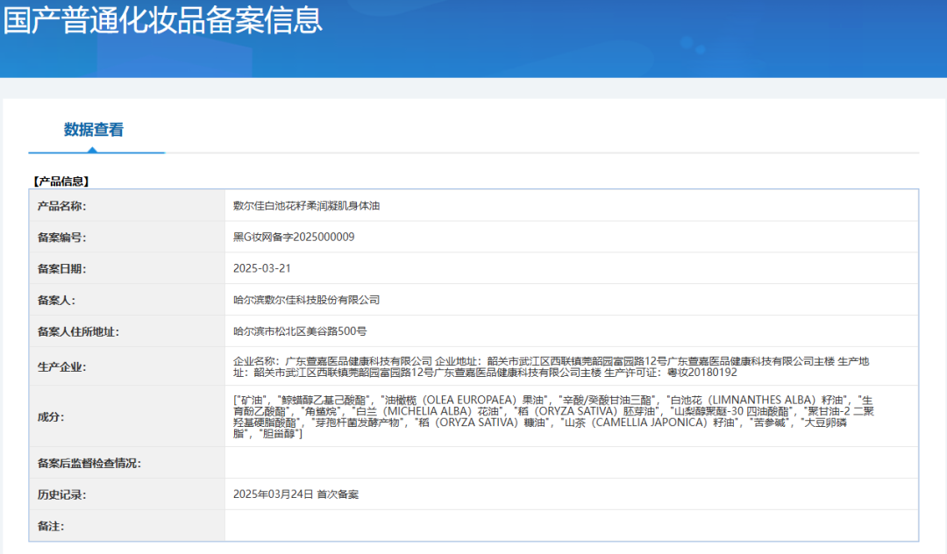947x554 pixels.
Task: Select filing number 黑G妆网备字2025000009
Action: 294,238
